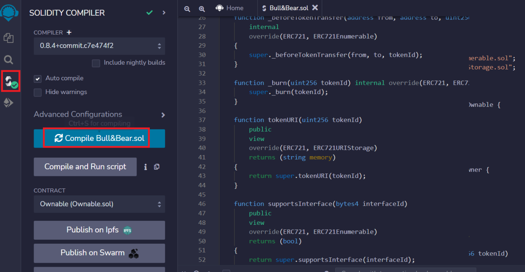The width and height of the screenshot is (525, 272).
Task: Enable Include nightly builds checkbox
Action: tap(96, 63)
